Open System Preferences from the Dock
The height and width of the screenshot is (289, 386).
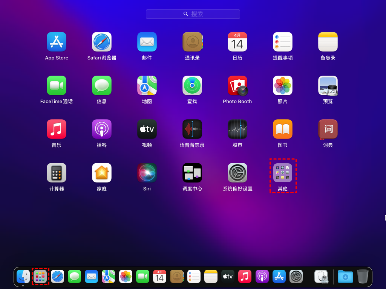(x=296, y=277)
